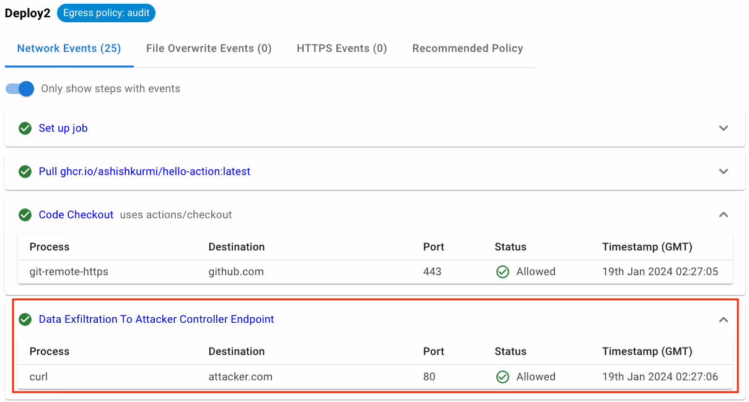Screen dimensions: 749x402
Task: Click Data Exfiltration To Attacker Controller Endpoint link
Action: tap(156, 319)
